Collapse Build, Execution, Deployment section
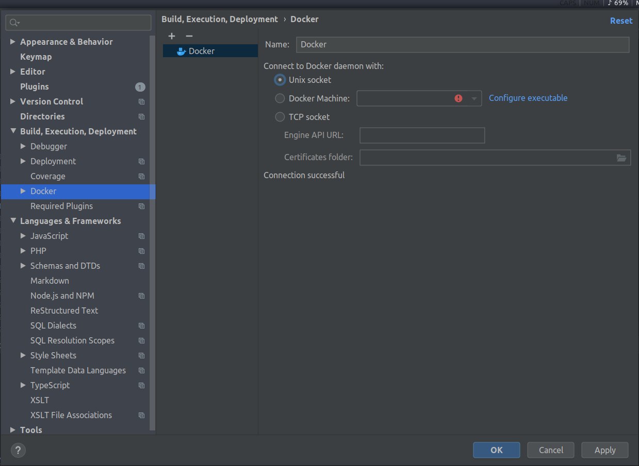 click(13, 131)
